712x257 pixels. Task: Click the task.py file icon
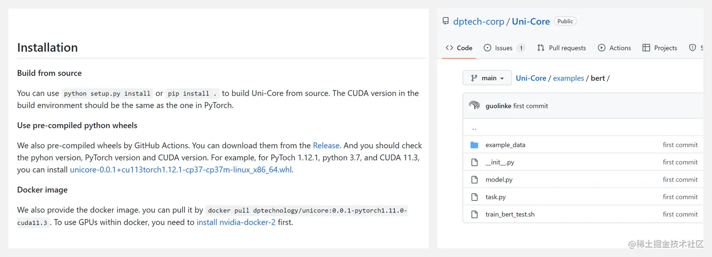474,197
